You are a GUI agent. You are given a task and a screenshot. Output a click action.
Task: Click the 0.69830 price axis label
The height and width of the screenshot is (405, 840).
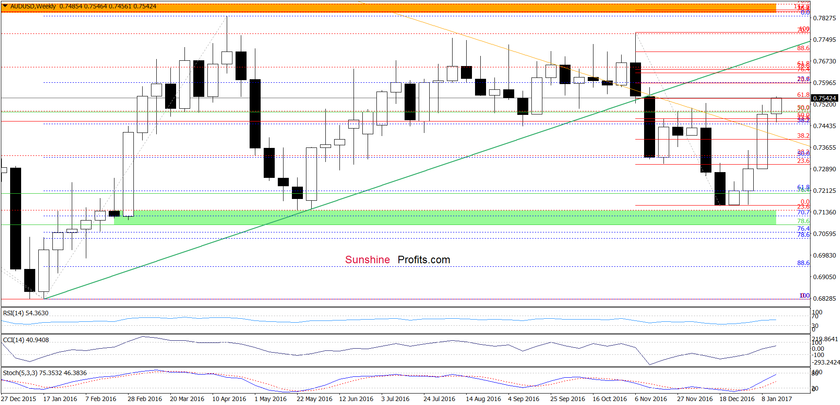click(824, 255)
